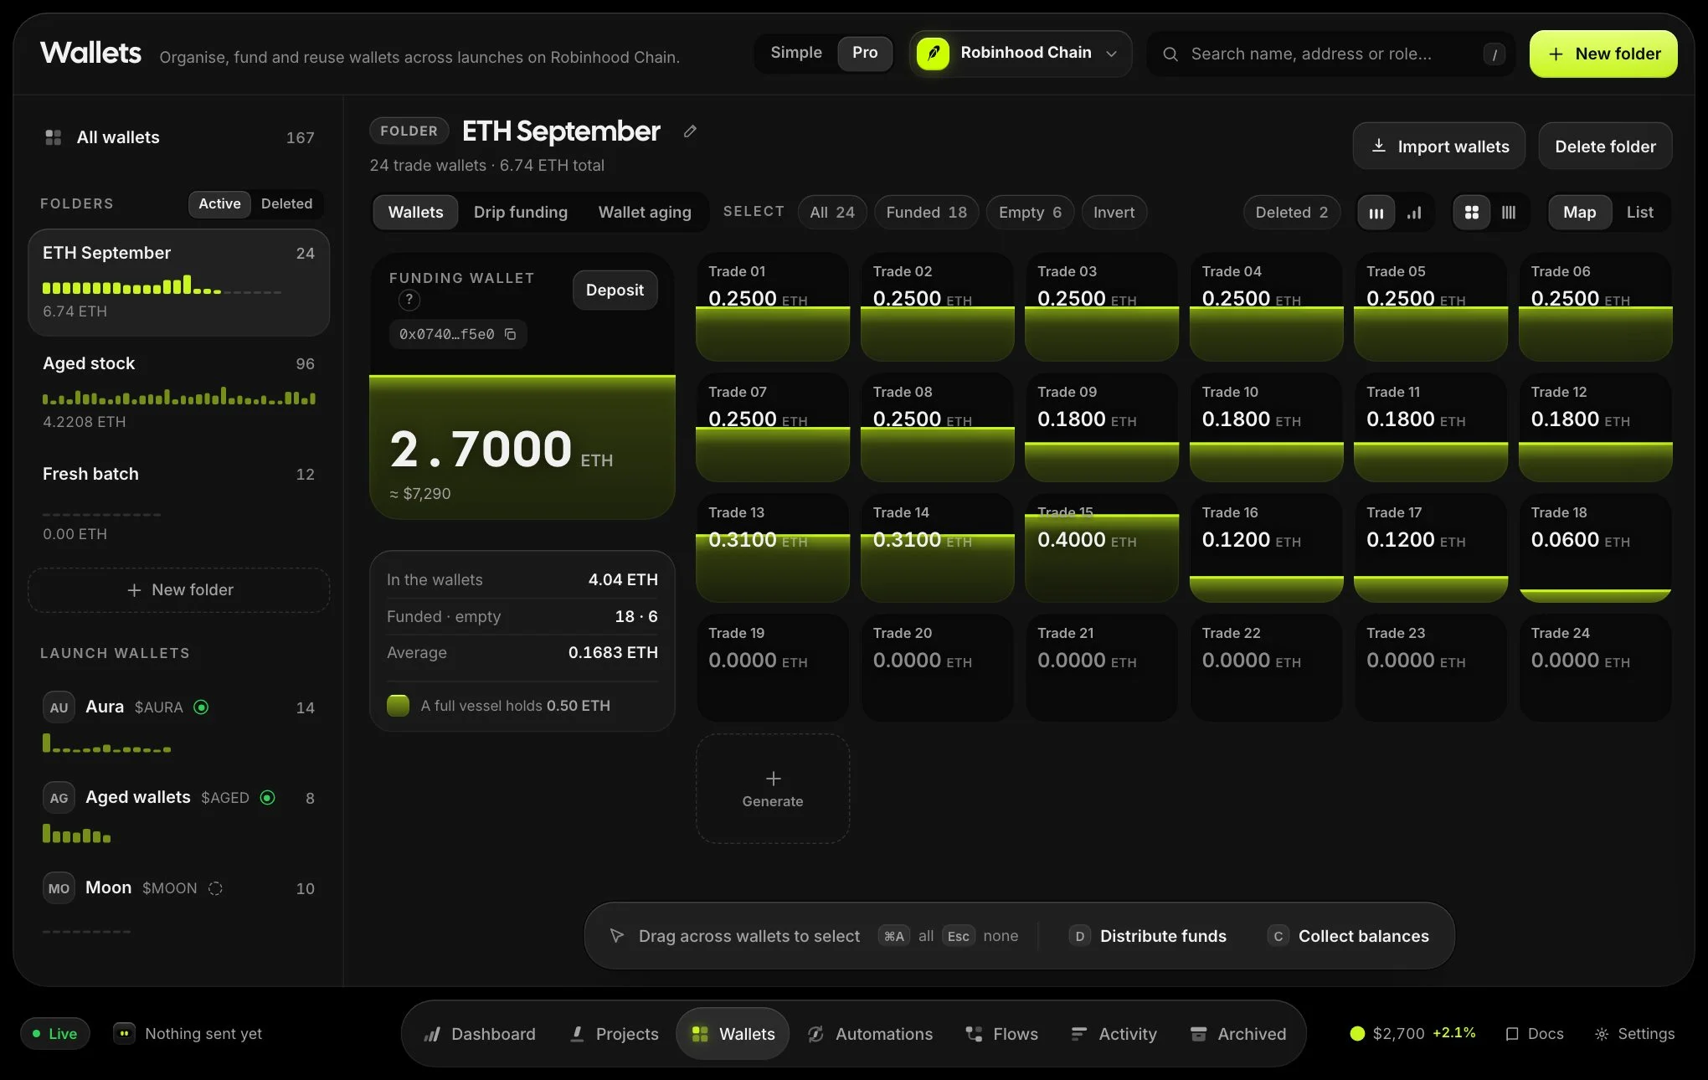Select Funded 18 wallets filter
Image resolution: width=1708 pixels, height=1080 pixels.
click(926, 213)
